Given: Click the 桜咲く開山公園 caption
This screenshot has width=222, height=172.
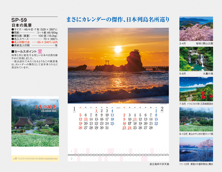Looking at the screenshot, I should point(205,44).
